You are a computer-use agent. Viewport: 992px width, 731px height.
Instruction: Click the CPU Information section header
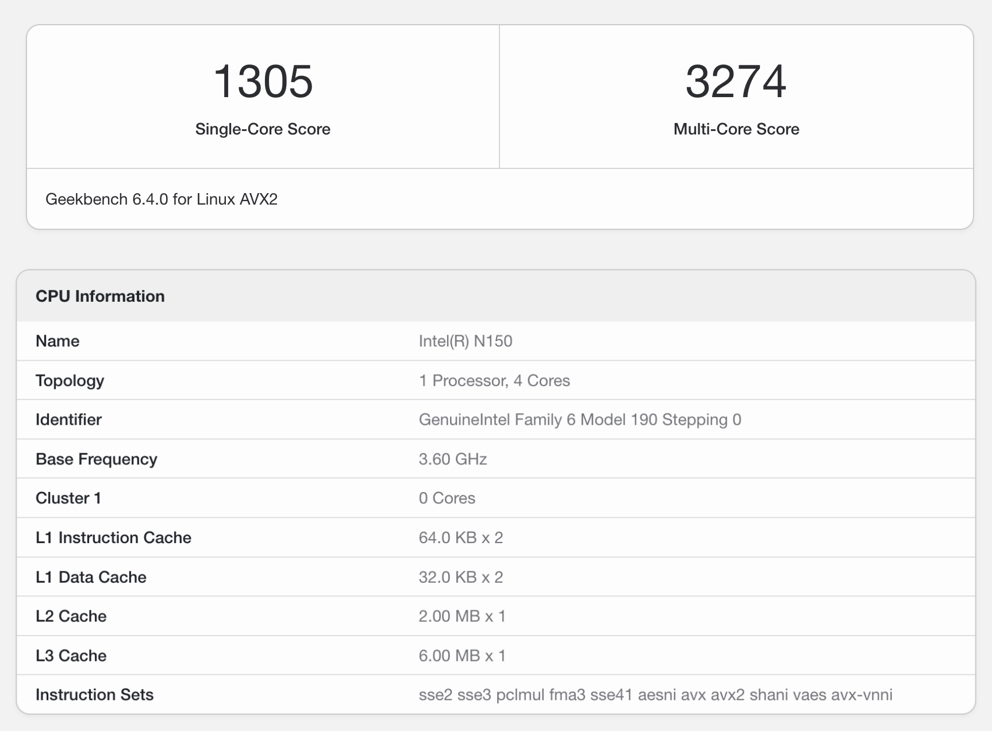[100, 296]
